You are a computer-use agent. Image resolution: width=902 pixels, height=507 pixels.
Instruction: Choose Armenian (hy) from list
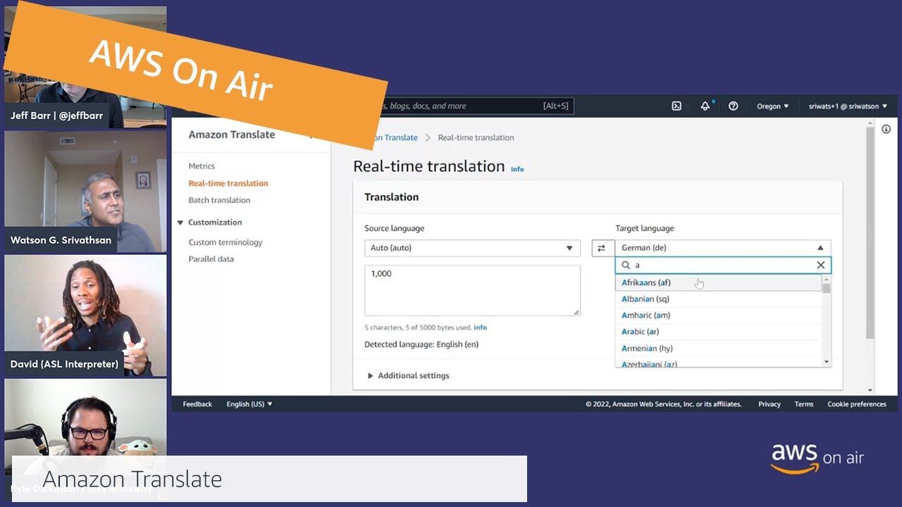click(719, 349)
